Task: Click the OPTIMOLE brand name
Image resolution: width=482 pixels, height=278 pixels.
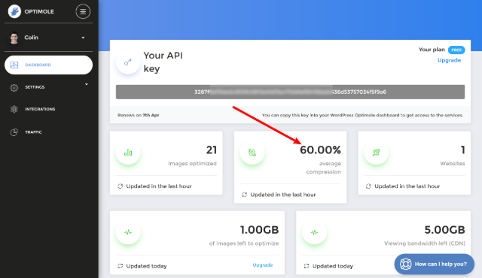Action: [x=39, y=12]
